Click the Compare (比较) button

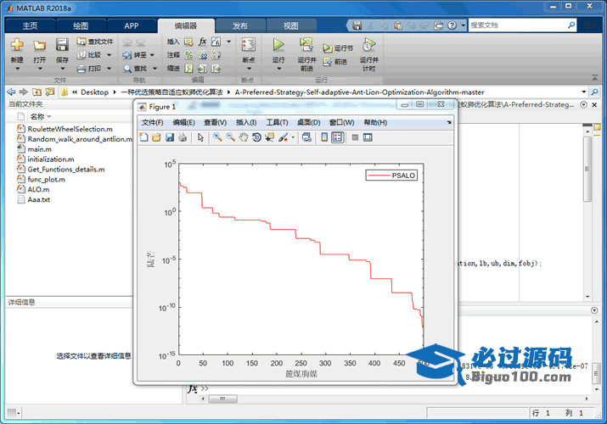click(89, 55)
